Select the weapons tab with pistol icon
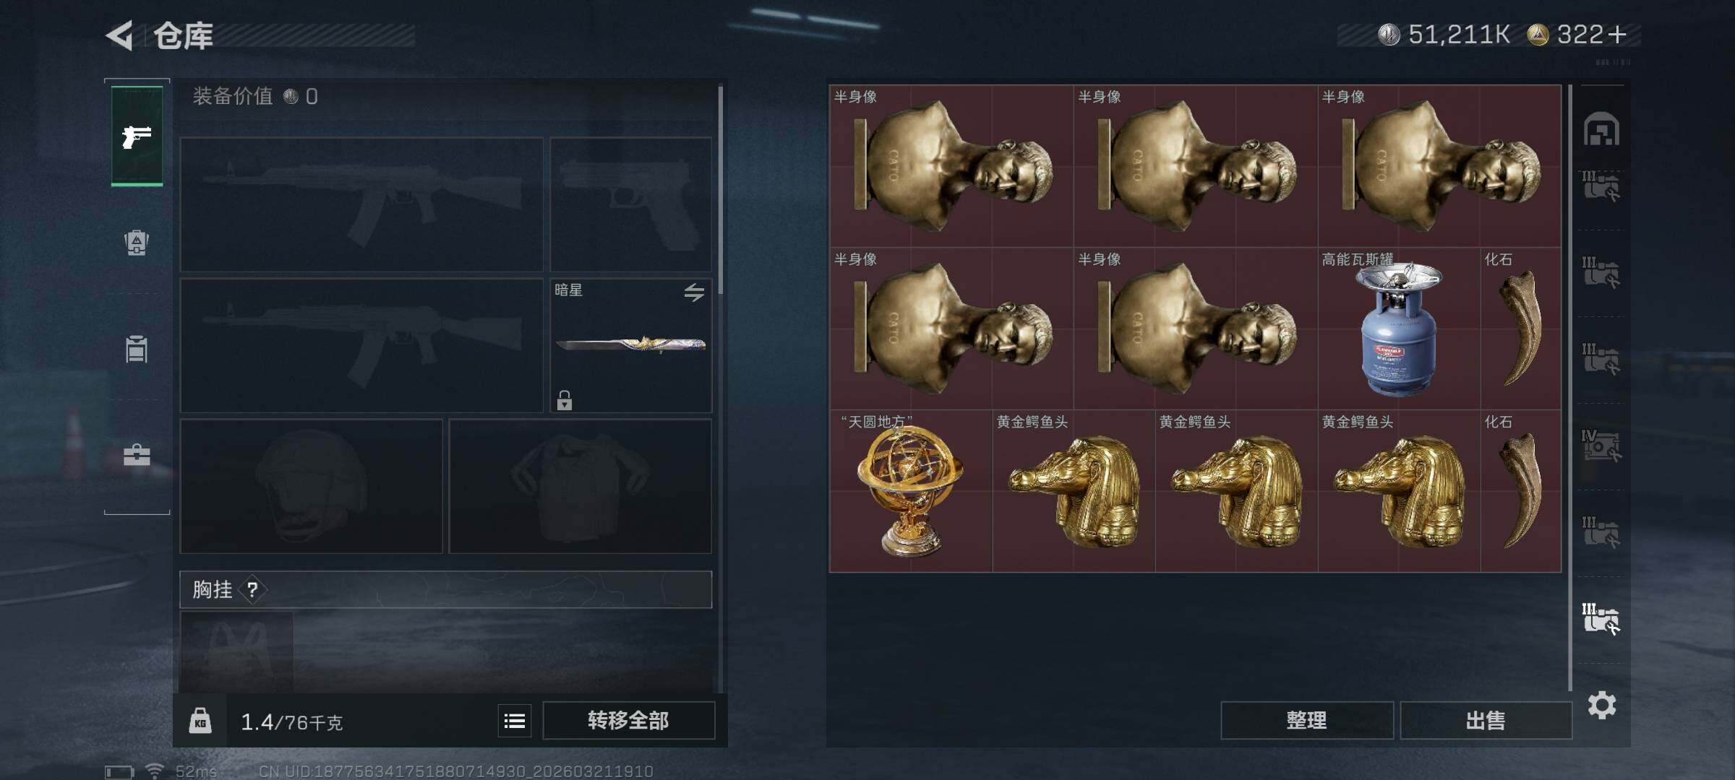 137,136
